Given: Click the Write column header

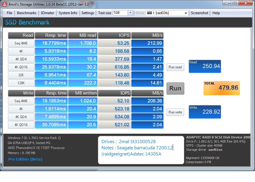Looking at the screenshot, I should [21, 93].
